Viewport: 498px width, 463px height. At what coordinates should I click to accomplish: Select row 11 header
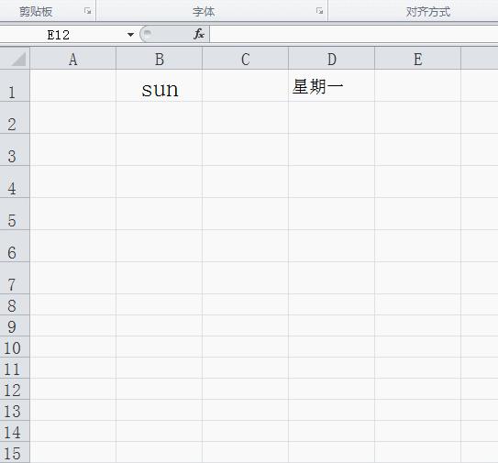[x=15, y=368]
